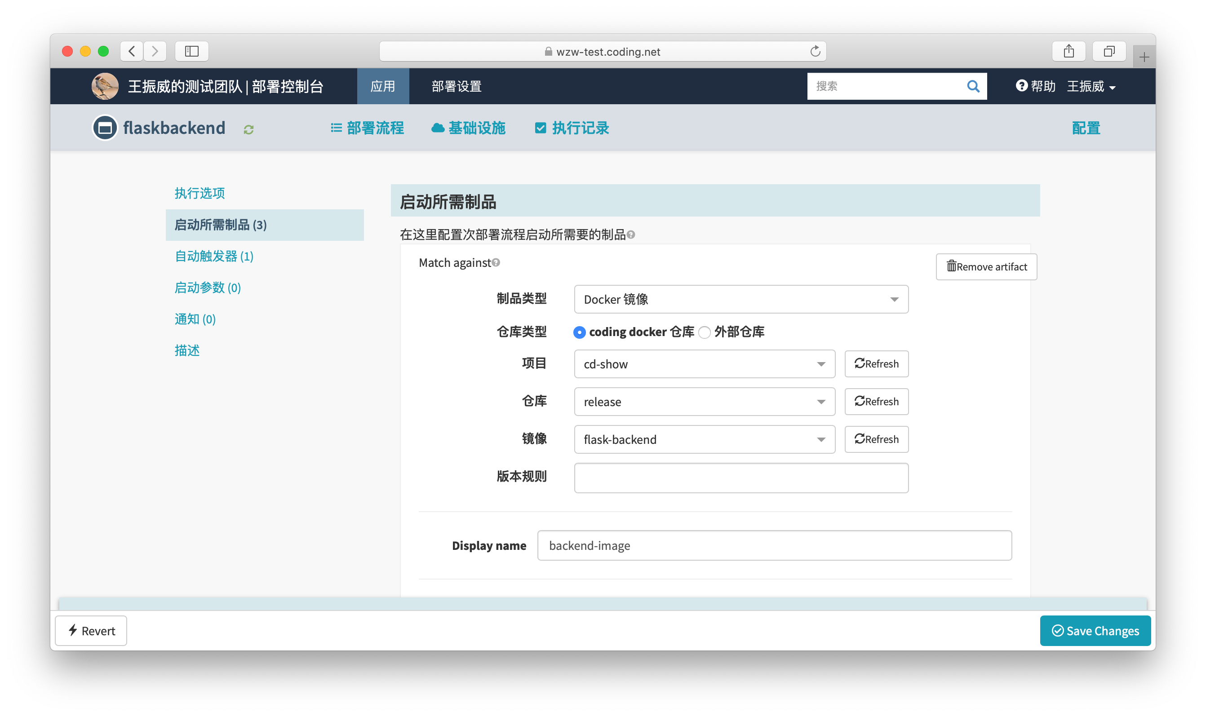
Task: Click the flaskbackend application icon
Action: [x=105, y=128]
